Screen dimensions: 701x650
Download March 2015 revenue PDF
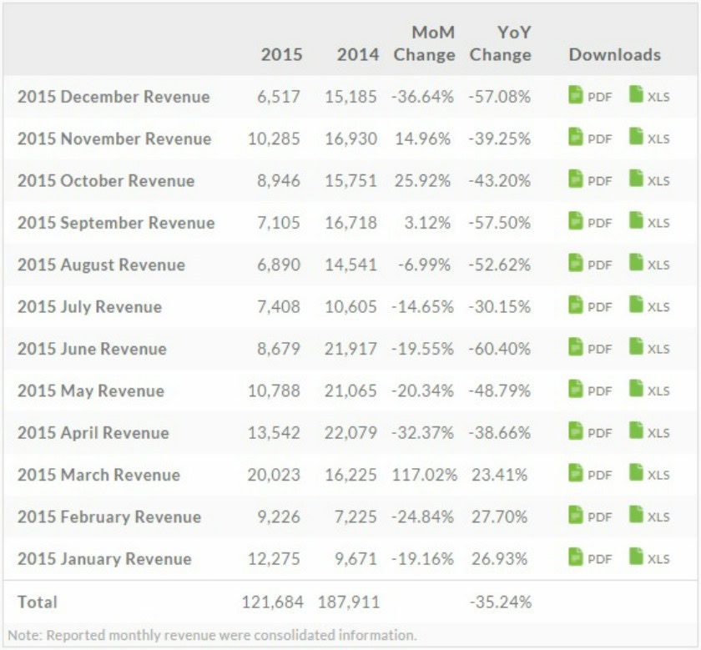click(x=590, y=475)
